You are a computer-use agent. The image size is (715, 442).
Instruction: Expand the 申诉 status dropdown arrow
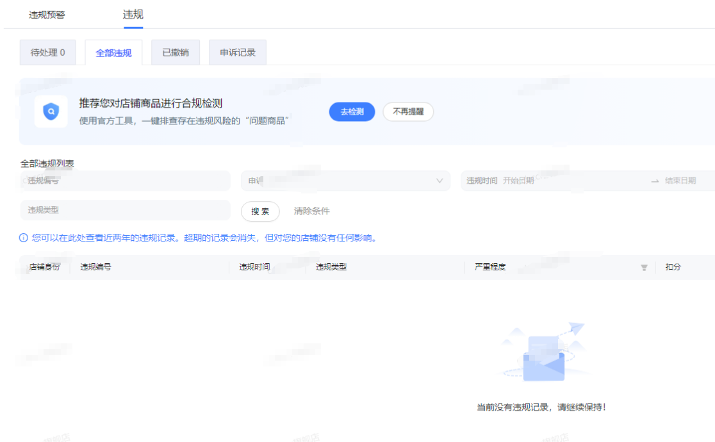(440, 181)
